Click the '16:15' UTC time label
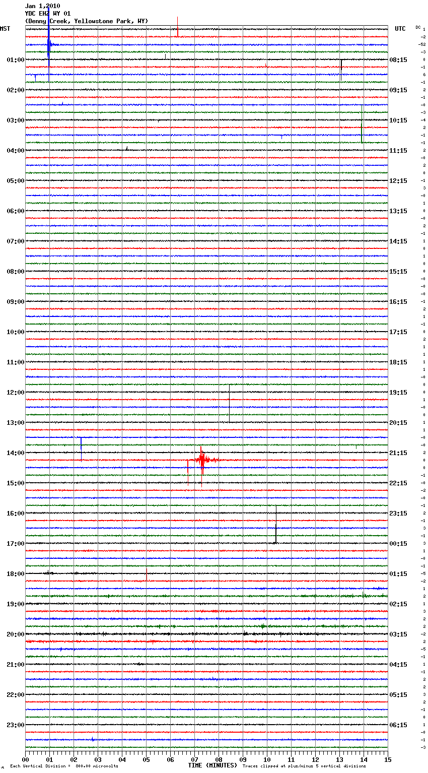 pyautogui.click(x=398, y=302)
